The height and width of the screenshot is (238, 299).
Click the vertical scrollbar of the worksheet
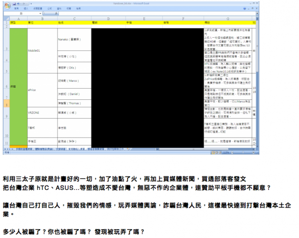257,82
